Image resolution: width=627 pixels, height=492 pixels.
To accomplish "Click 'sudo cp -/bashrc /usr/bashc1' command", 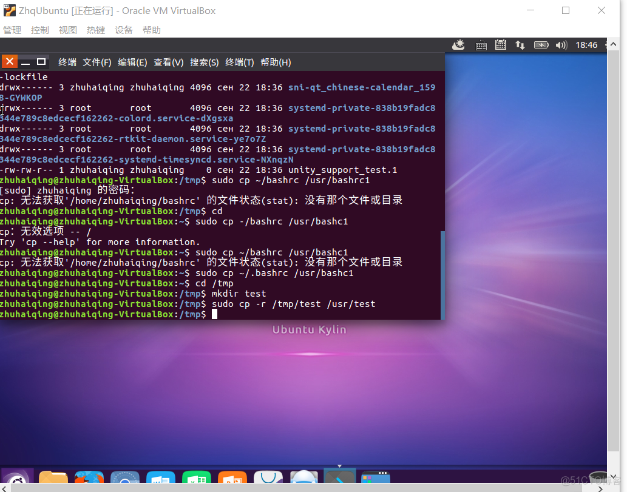I will pyautogui.click(x=271, y=221).
